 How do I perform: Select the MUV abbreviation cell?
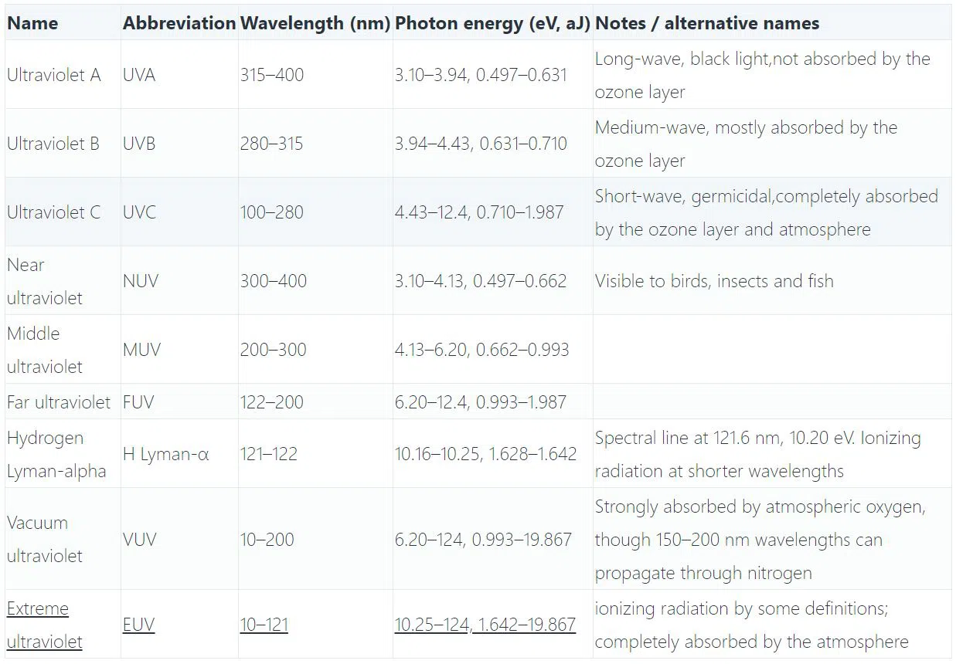141,350
